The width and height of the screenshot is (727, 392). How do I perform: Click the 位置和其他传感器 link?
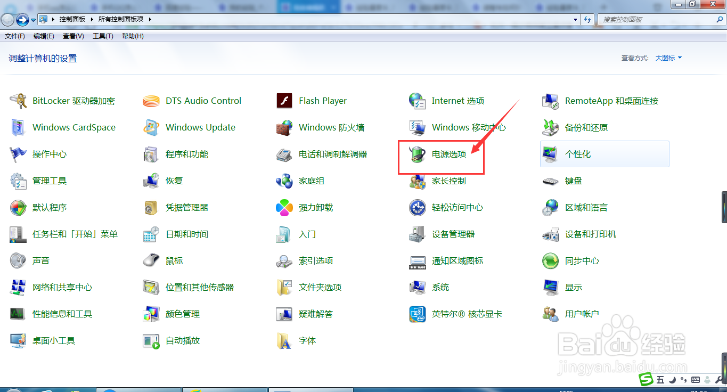tap(200, 287)
